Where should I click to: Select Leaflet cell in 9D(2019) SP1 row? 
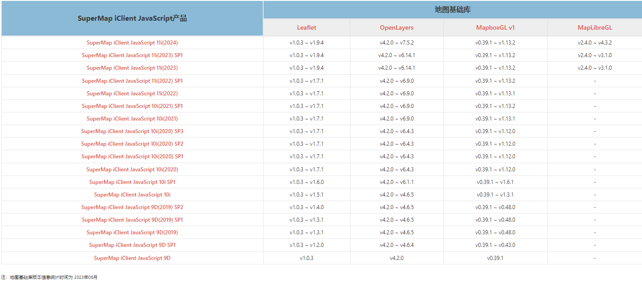coord(306,220)
